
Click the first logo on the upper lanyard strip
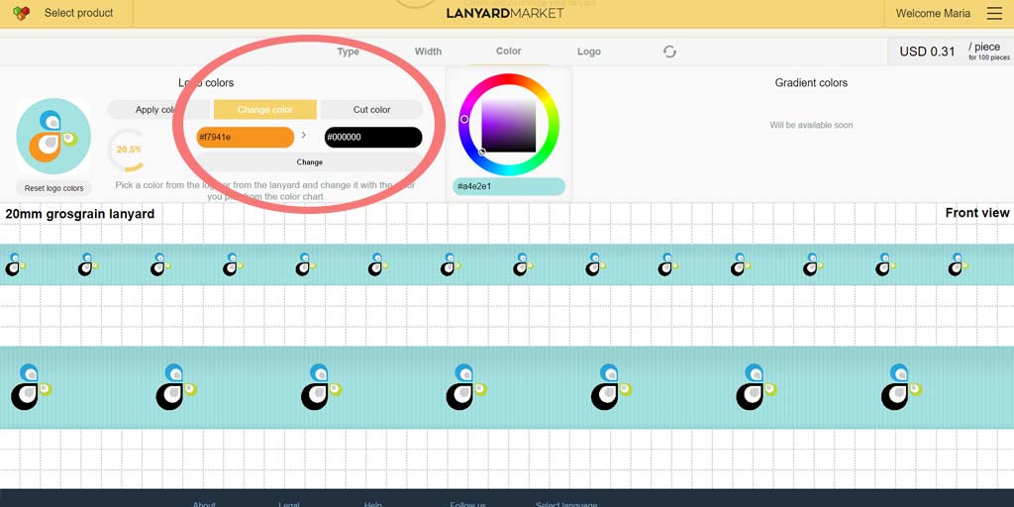pyautogui.click(x=14, y=264)
